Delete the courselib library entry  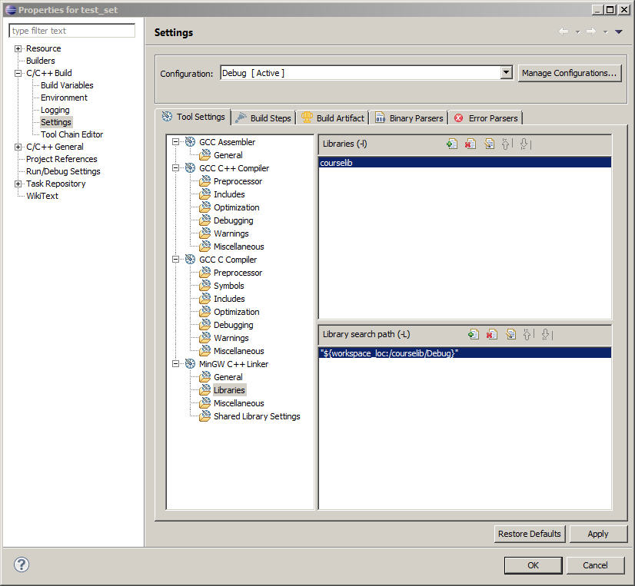[x=470, y=143]
